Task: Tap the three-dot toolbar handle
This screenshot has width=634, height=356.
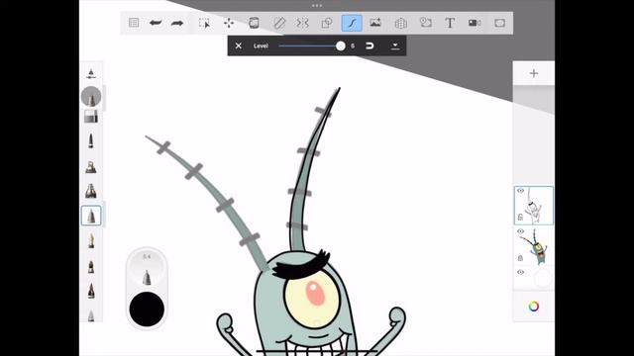Action: (317, 6)
